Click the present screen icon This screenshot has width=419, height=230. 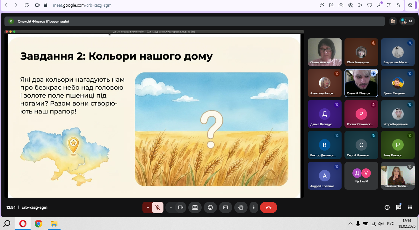pos(195,207)
